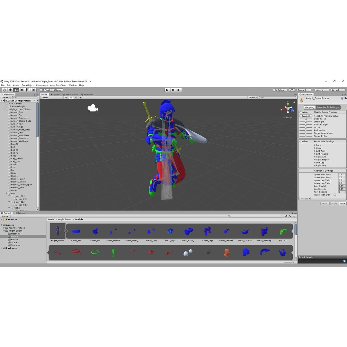
Task: Select the Rect transform tool
Action: [28, 90]
